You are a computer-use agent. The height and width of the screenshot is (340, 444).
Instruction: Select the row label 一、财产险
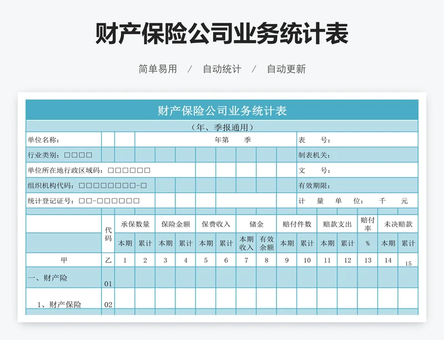click(64, 277)
